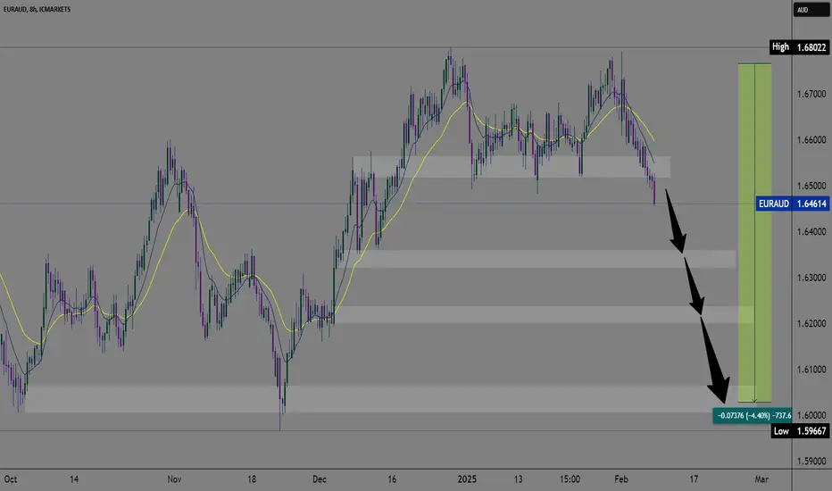832x491 pixels.
Task: Click the Dec date on the time axis
Action: (320, 479)
